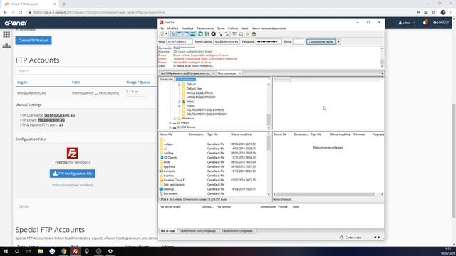Toggle local directory tree view
The height and width of the screenshot is (256, 456).
[180, 34]
